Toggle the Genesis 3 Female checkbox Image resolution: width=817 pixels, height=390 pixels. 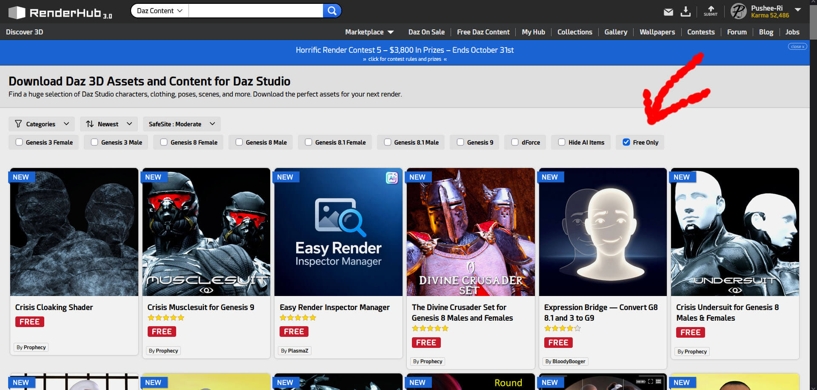click(x=19, y=142)
